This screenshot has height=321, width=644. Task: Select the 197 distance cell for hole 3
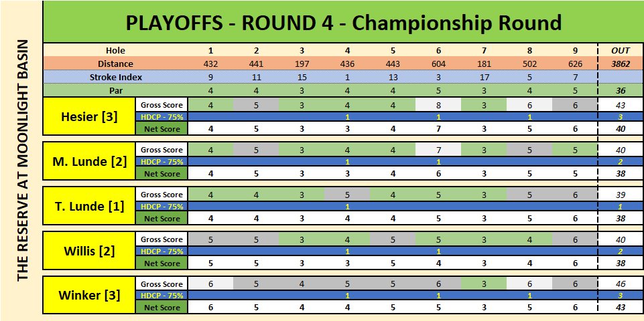coord(302,64)
